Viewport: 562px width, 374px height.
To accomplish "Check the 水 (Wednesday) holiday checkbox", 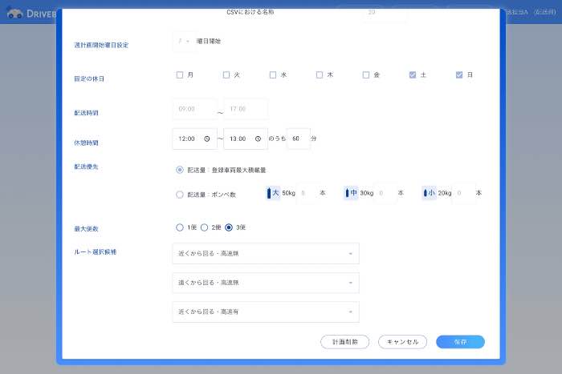I will [x=273, y=74].
